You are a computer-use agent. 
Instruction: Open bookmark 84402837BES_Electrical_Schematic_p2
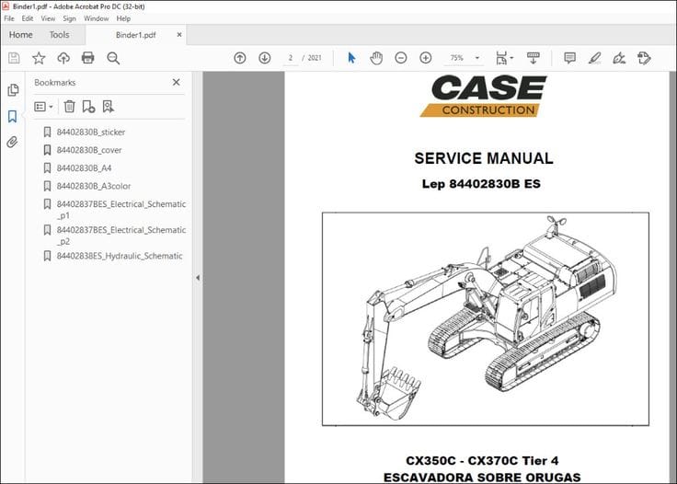coord(120,236)
